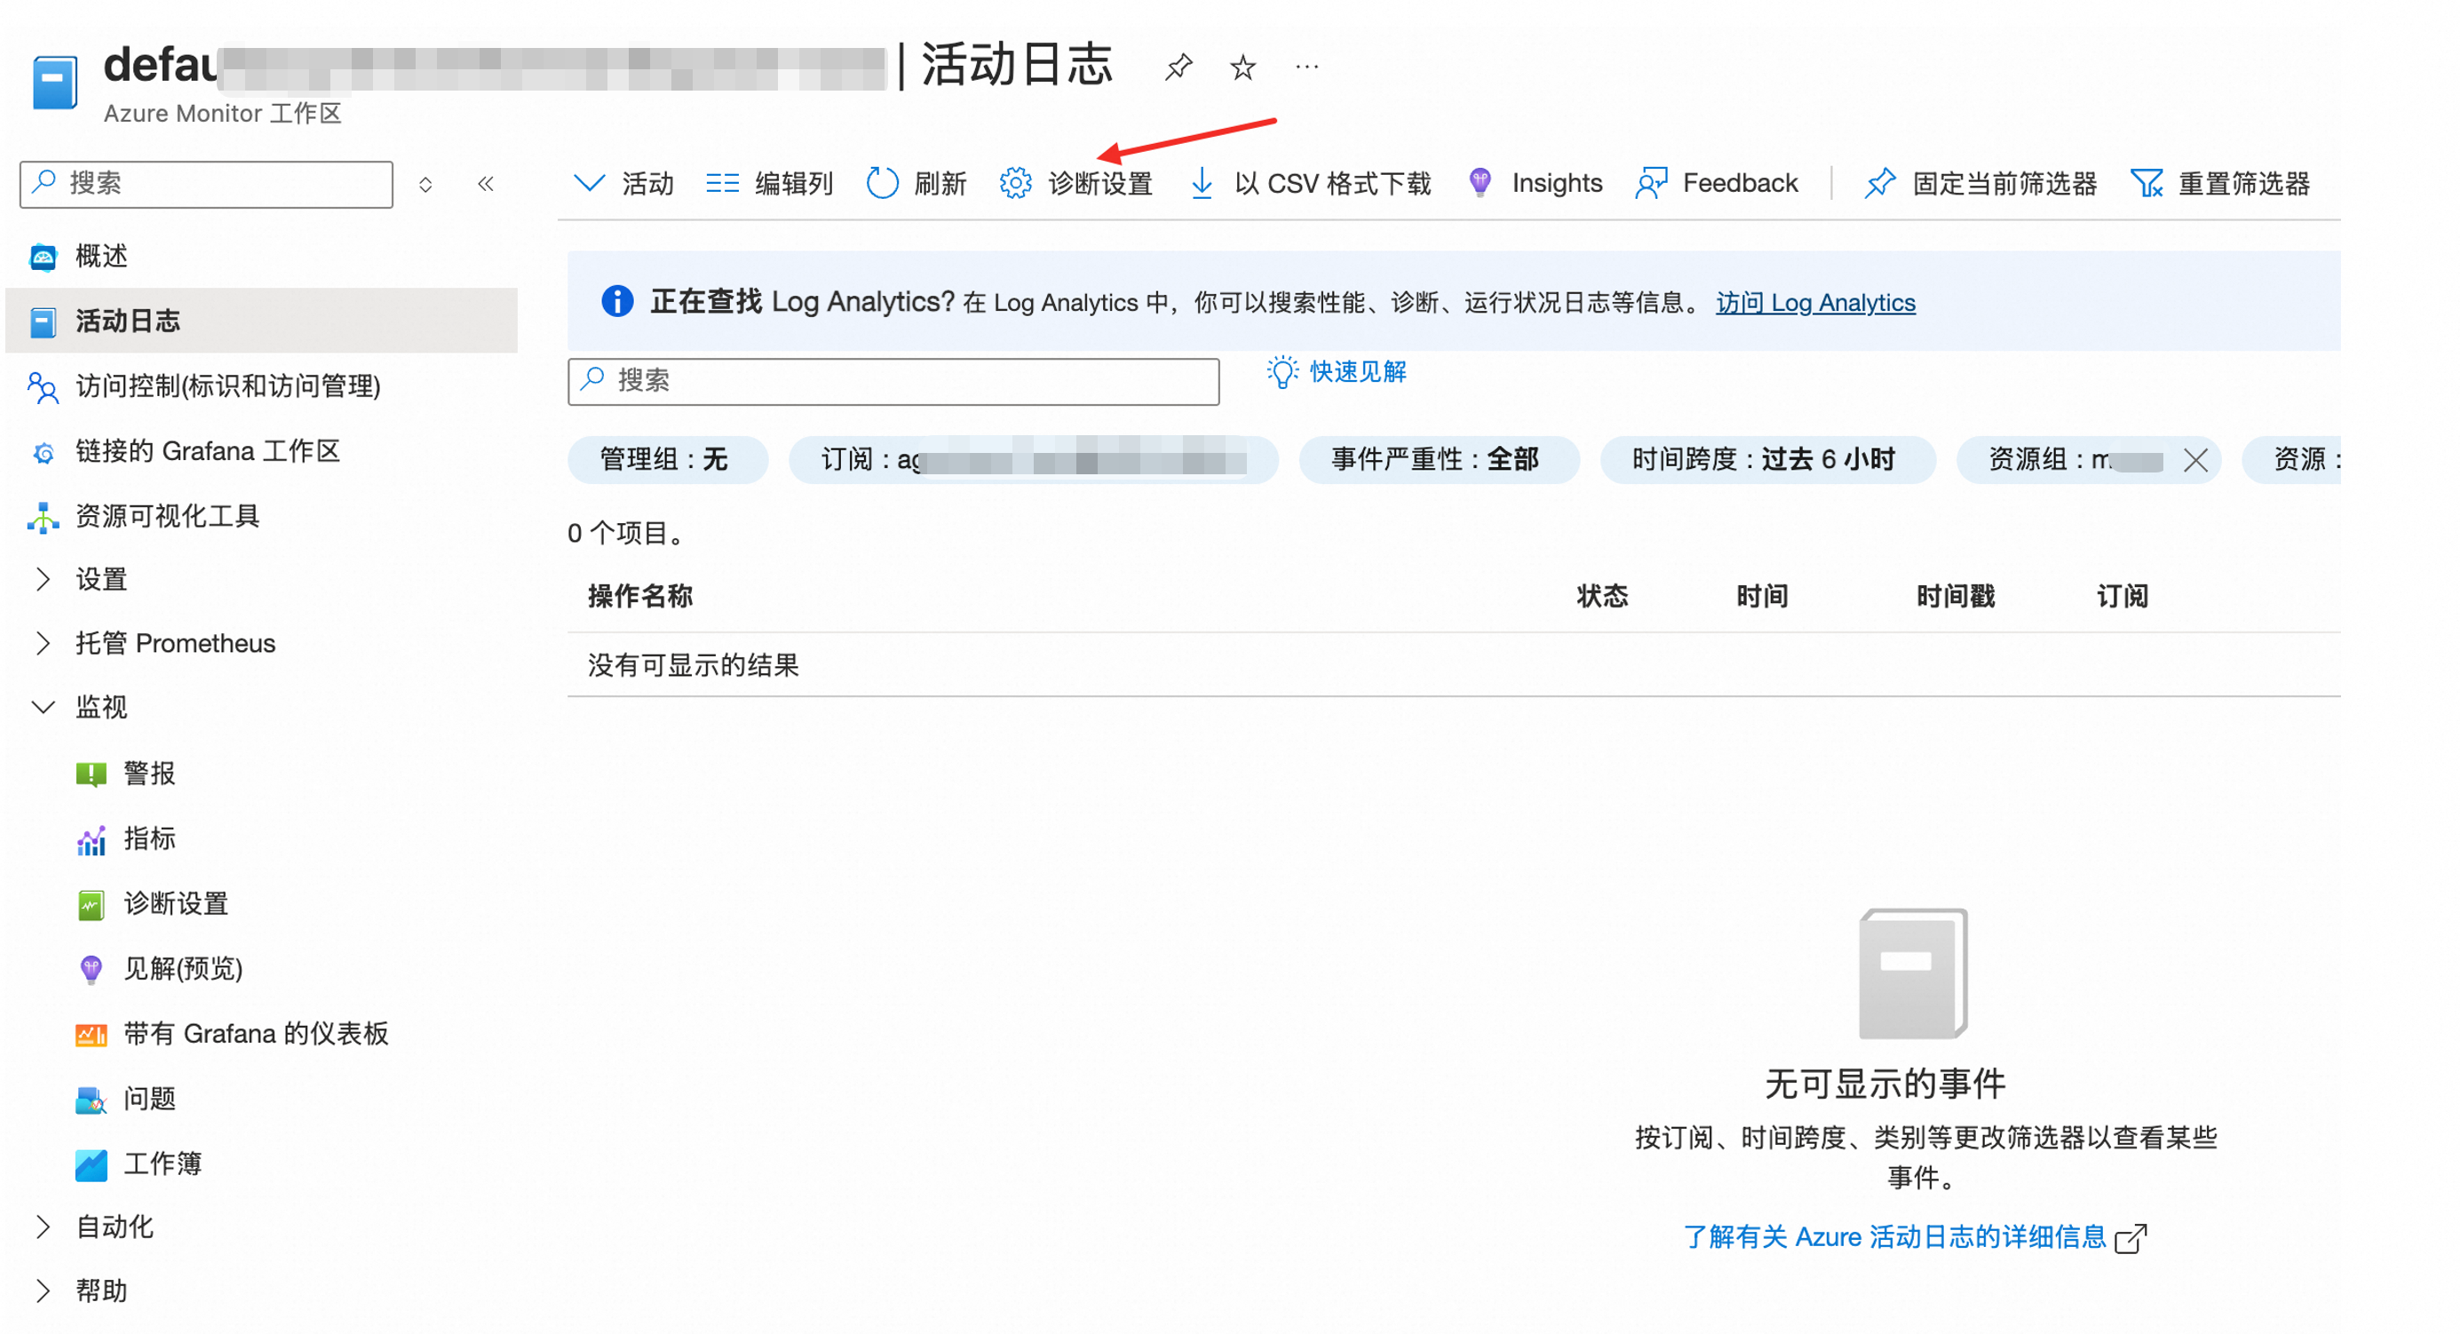This screenshot has height=1334, width=2460.
Task: Open the 活动 dropdown in toolbar
Action: click(623, 183)
